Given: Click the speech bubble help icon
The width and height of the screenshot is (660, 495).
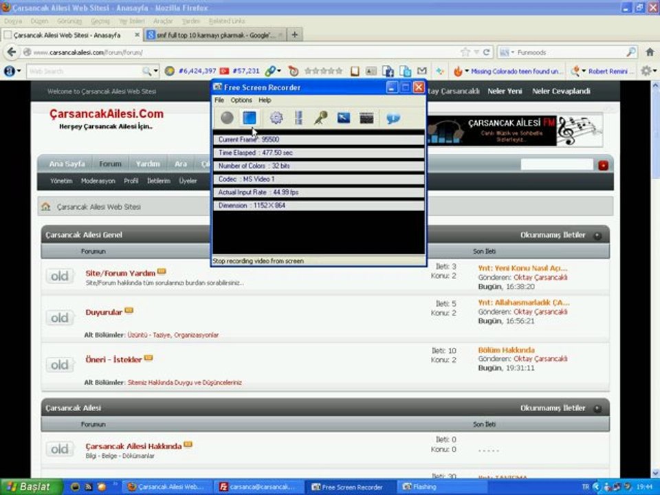Looking at the screenshot, I should click(x=393, y=118).
